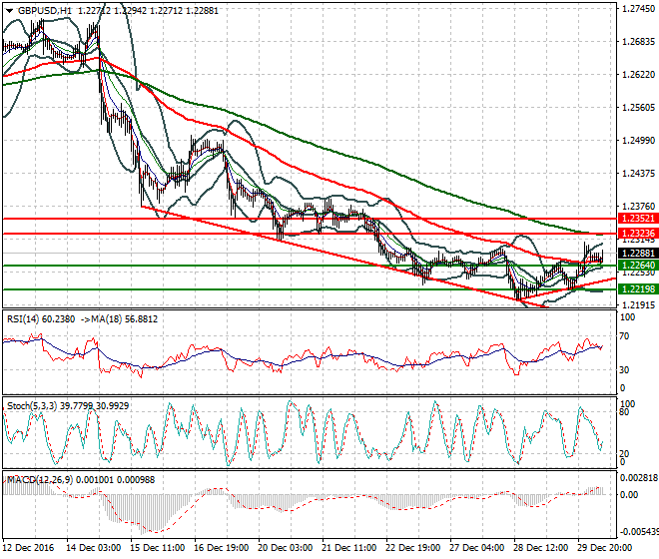Click the 1.27450 price axis value

click(x=638, y=9)
